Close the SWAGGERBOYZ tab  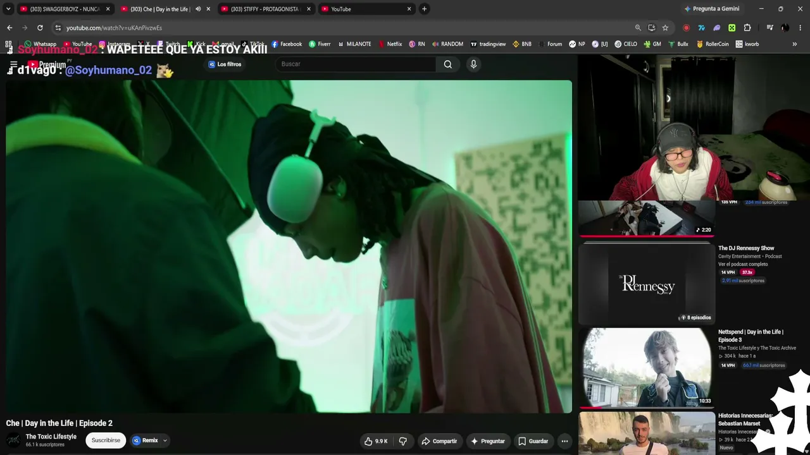108,9
